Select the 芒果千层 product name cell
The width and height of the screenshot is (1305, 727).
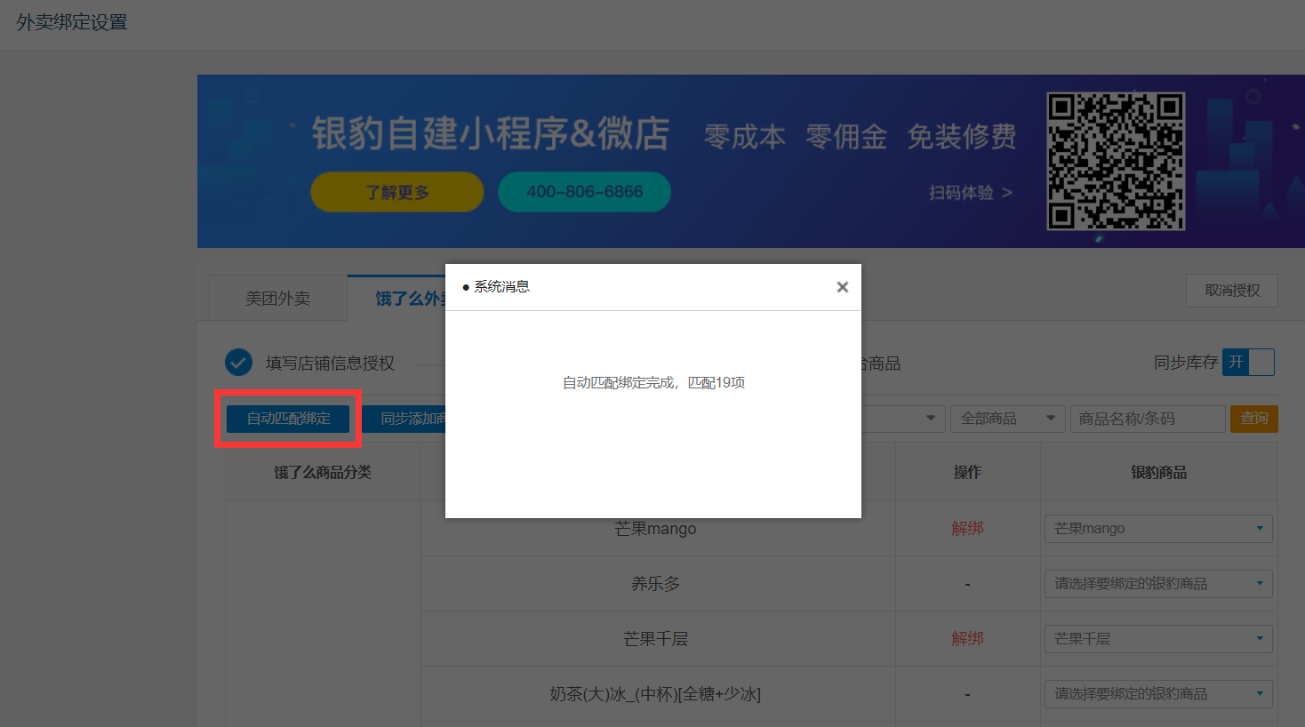coord(658,639)
